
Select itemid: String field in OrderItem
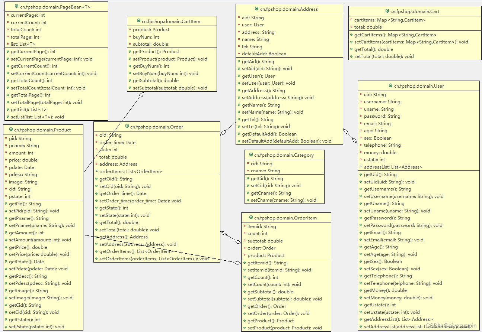coord(262,226)
